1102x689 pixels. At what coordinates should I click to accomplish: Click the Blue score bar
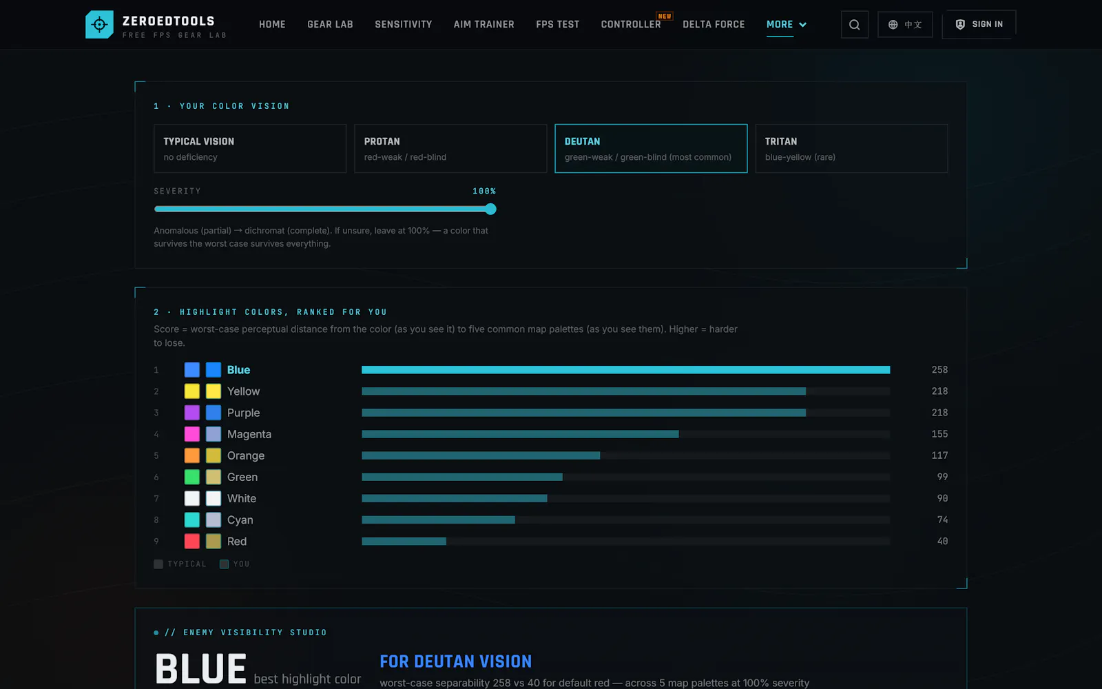click(x=625, y=370)
